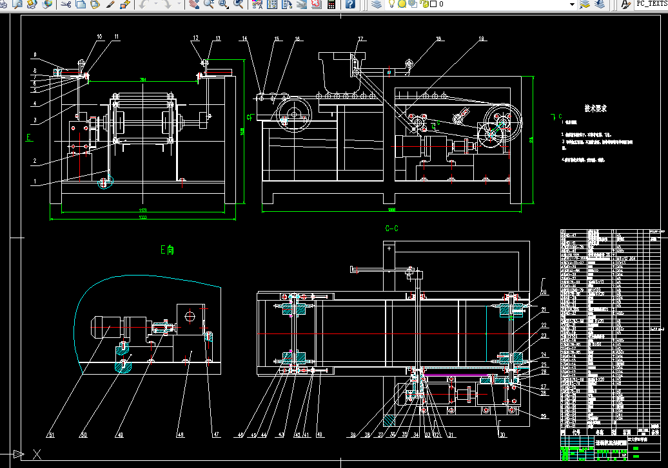Viewport: 668px width, 468px height.
Task: Click the Layer Previous icon
Action: 600,4
